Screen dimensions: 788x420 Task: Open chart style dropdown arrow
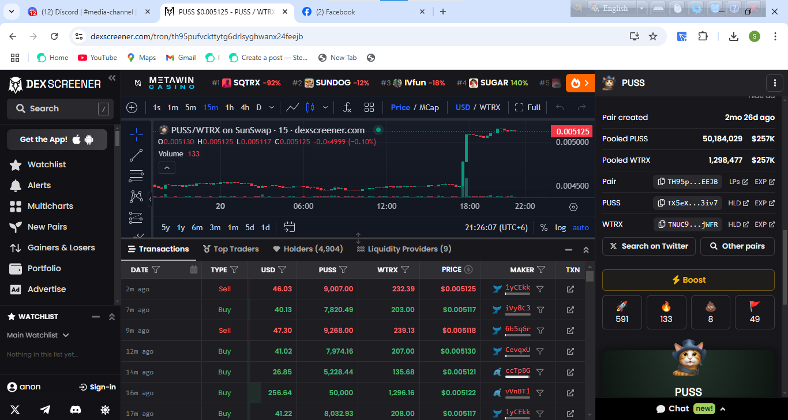pyautogui.click(x=325, y=107)
